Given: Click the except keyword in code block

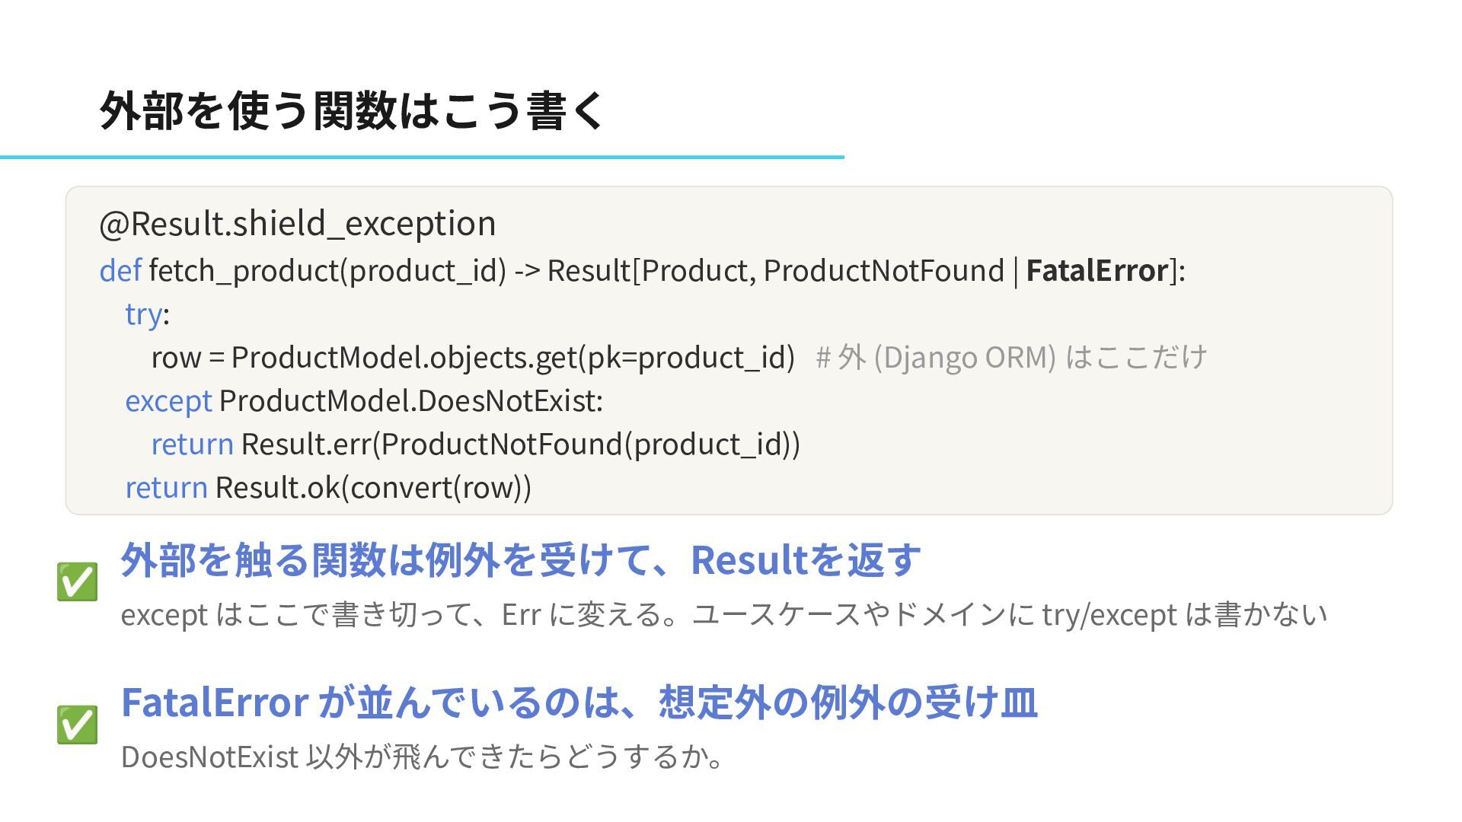Looking at the screenshot, I should point(168,401).
